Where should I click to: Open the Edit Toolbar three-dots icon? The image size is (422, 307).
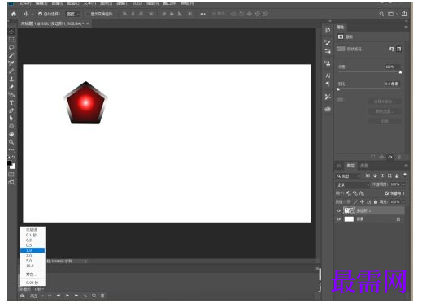pos(11,149)
